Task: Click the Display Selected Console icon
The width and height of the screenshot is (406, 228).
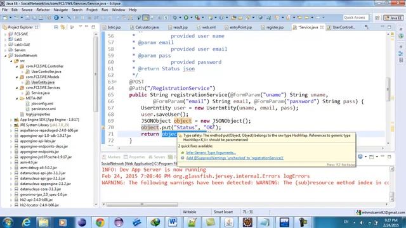Action: point(360,156)
